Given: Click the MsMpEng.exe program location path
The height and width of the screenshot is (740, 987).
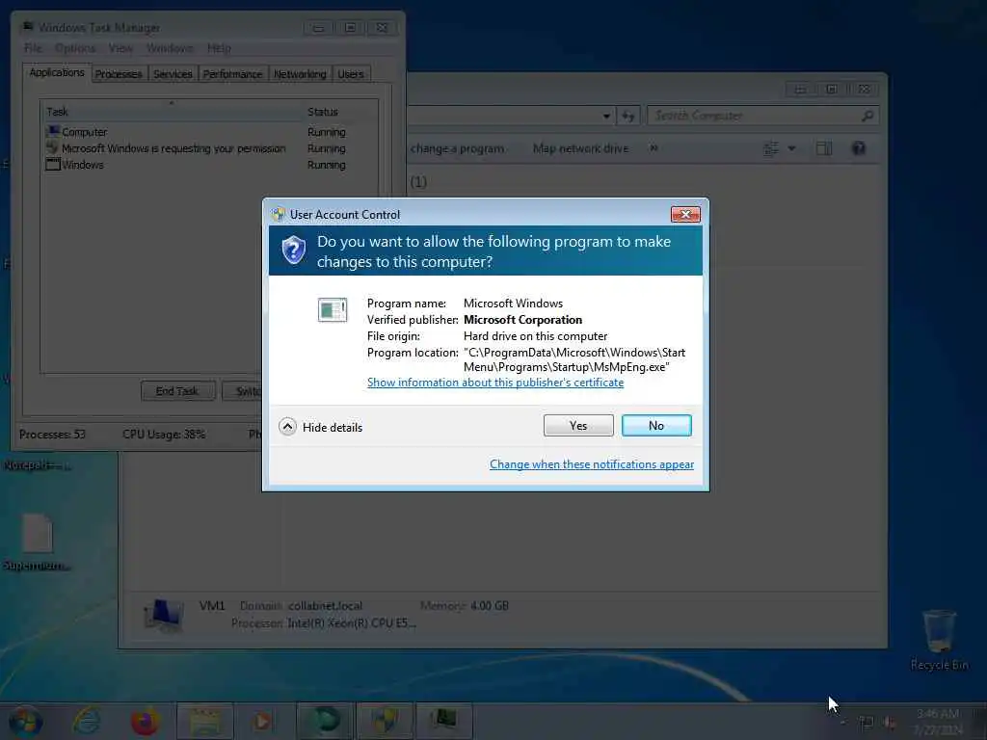Looking at the screenshot, I should pyautogui.click(x=574, y=359).
